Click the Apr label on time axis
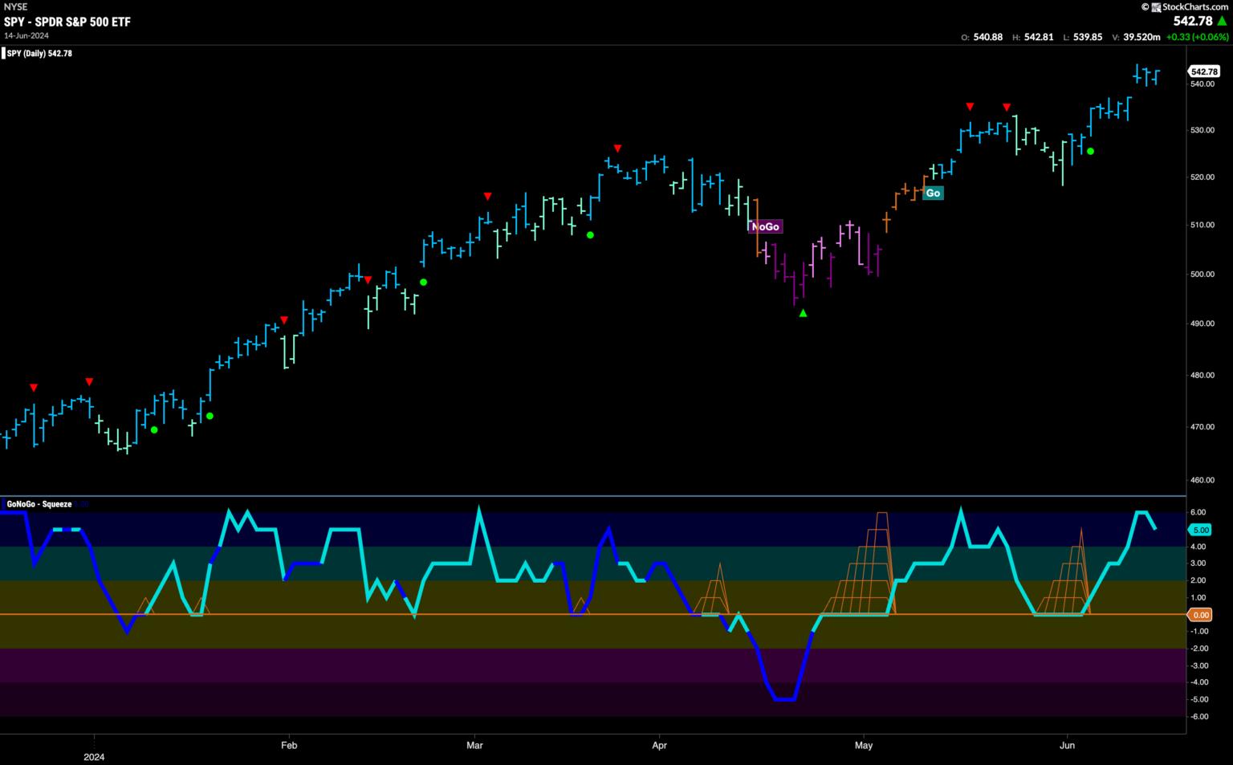Image resolution: width=1233 pixels, height=765 pixels. (x=659, y=746)
